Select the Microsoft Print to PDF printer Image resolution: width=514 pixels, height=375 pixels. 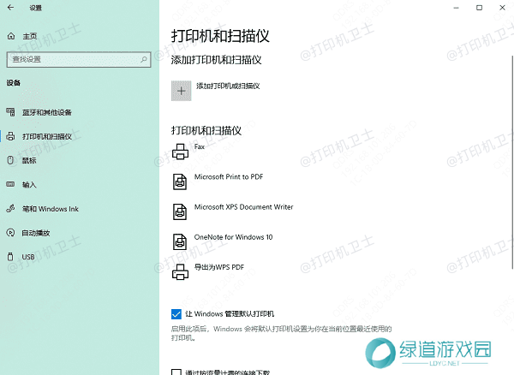pos(180,181)
